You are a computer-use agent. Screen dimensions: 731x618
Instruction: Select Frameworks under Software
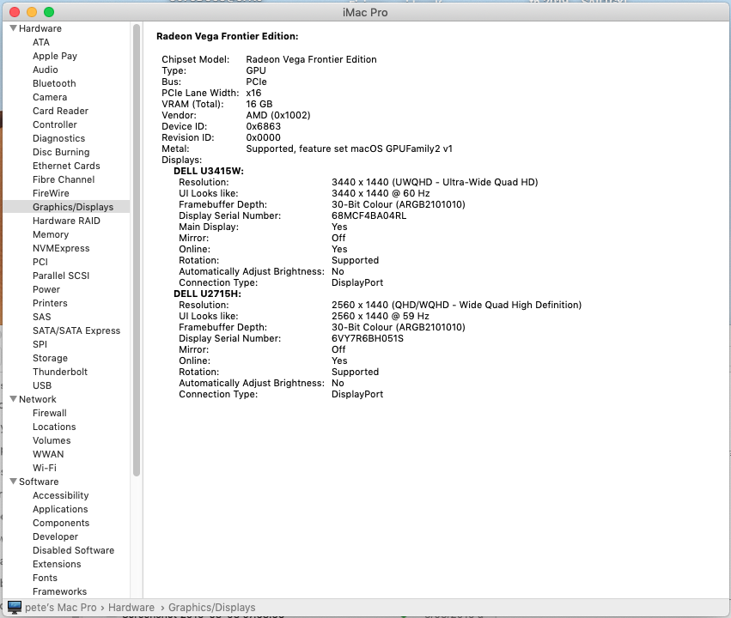(x=59, y=591)
